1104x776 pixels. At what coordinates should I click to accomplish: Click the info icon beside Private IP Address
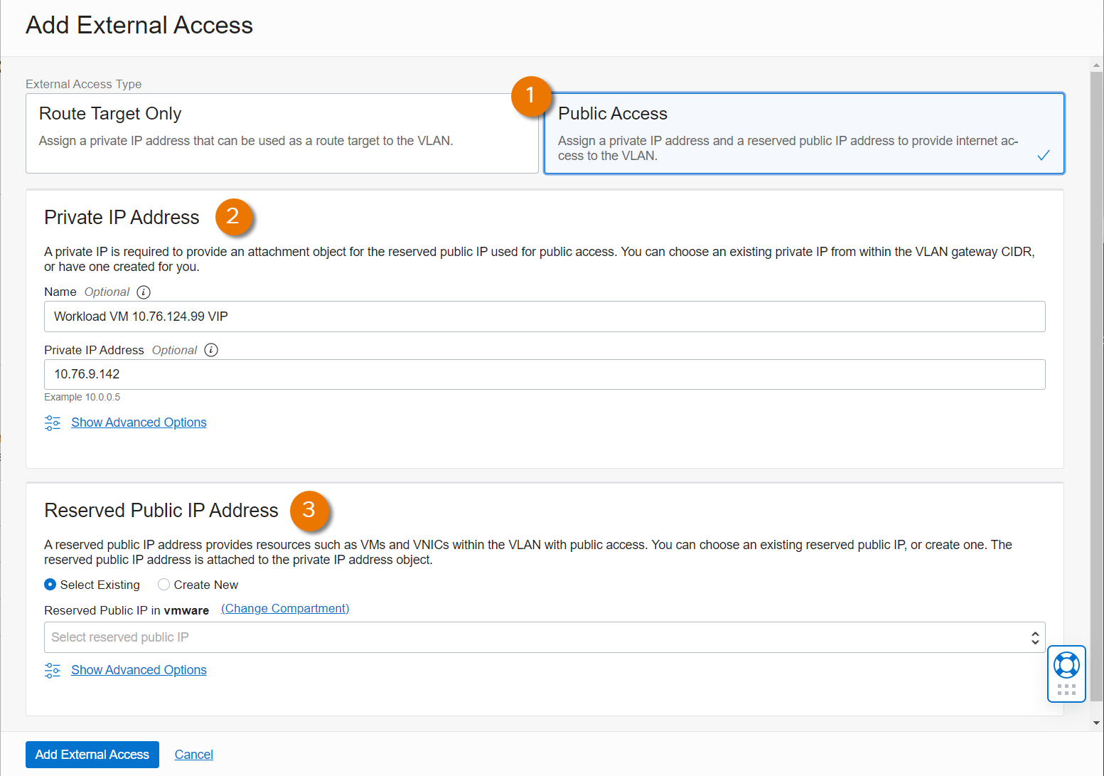211,350
